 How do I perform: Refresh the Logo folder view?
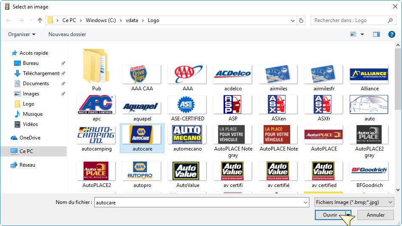click(301, 20)
